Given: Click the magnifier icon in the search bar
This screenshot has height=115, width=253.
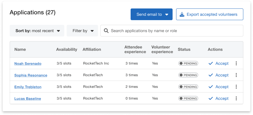Looking at the screenshot, I should 106,31.
